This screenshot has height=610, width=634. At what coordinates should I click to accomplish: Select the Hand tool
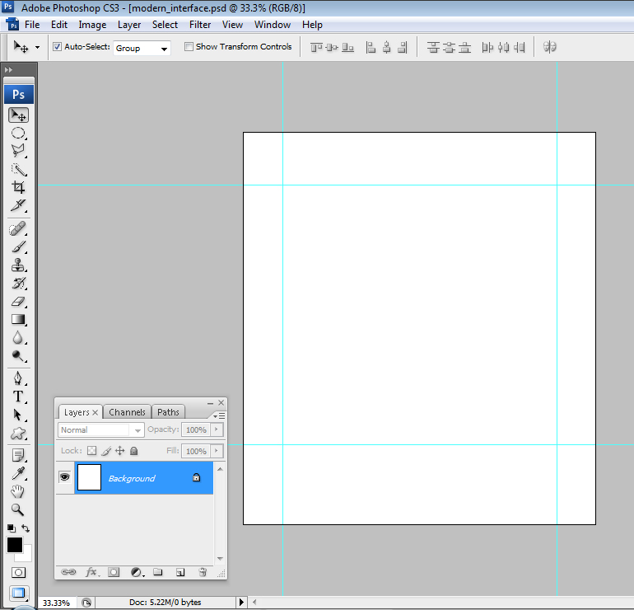click(x=18, y=492)
